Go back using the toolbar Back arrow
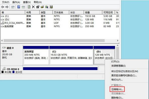 (3, 7)
